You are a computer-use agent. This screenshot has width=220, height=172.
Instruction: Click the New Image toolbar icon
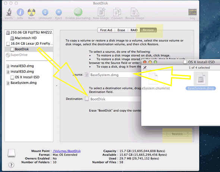click(101, 12)
